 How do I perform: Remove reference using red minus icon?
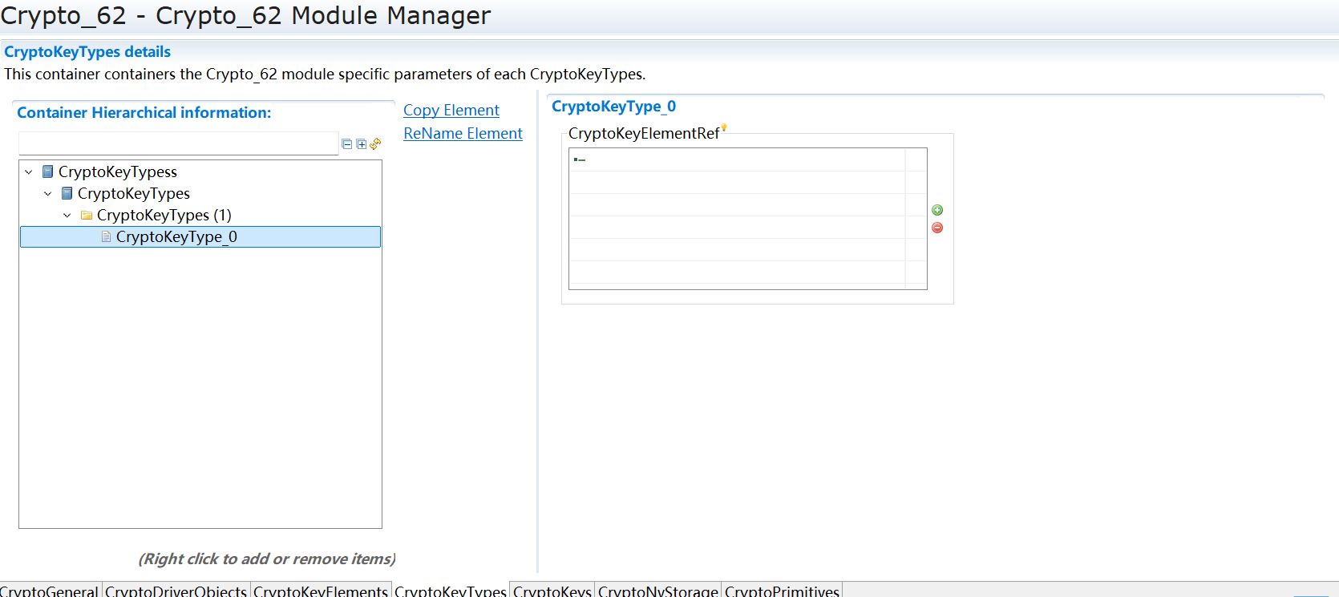[x=937, y=228]
